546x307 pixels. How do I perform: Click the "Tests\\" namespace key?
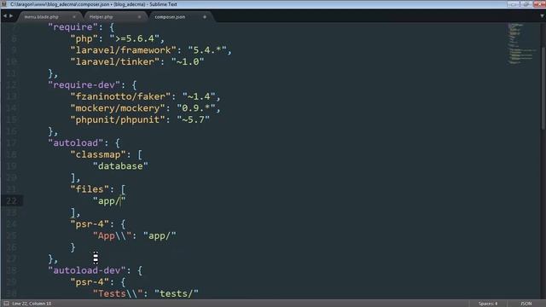(118, 293)
